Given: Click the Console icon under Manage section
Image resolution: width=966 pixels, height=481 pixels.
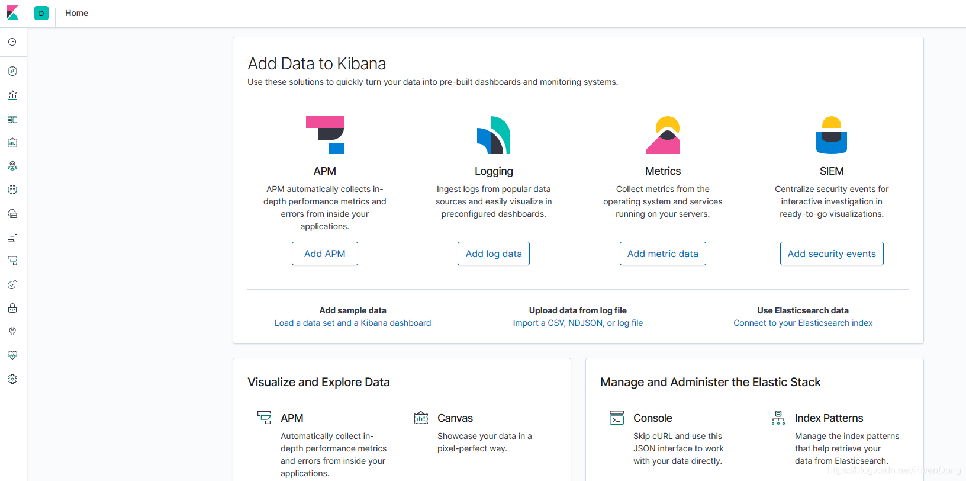Looking at the screenshot, I should click(x=617, y=418).
